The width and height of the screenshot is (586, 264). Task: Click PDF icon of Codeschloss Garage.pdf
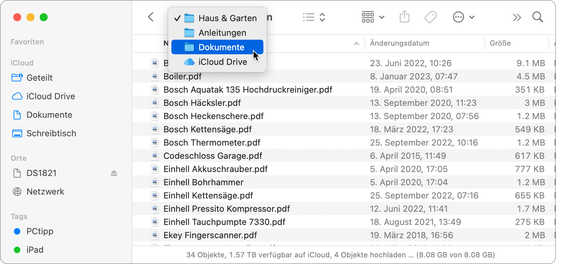[x=155, y=156]
